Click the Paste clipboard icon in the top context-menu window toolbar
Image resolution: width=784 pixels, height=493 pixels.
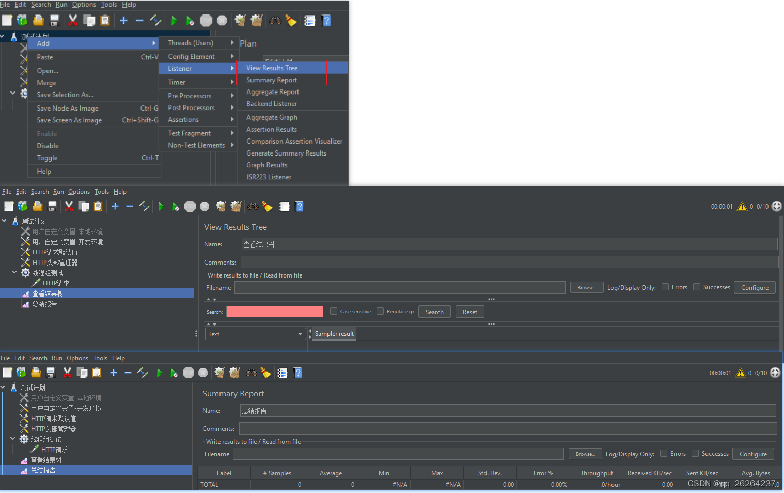coord(105,20)
